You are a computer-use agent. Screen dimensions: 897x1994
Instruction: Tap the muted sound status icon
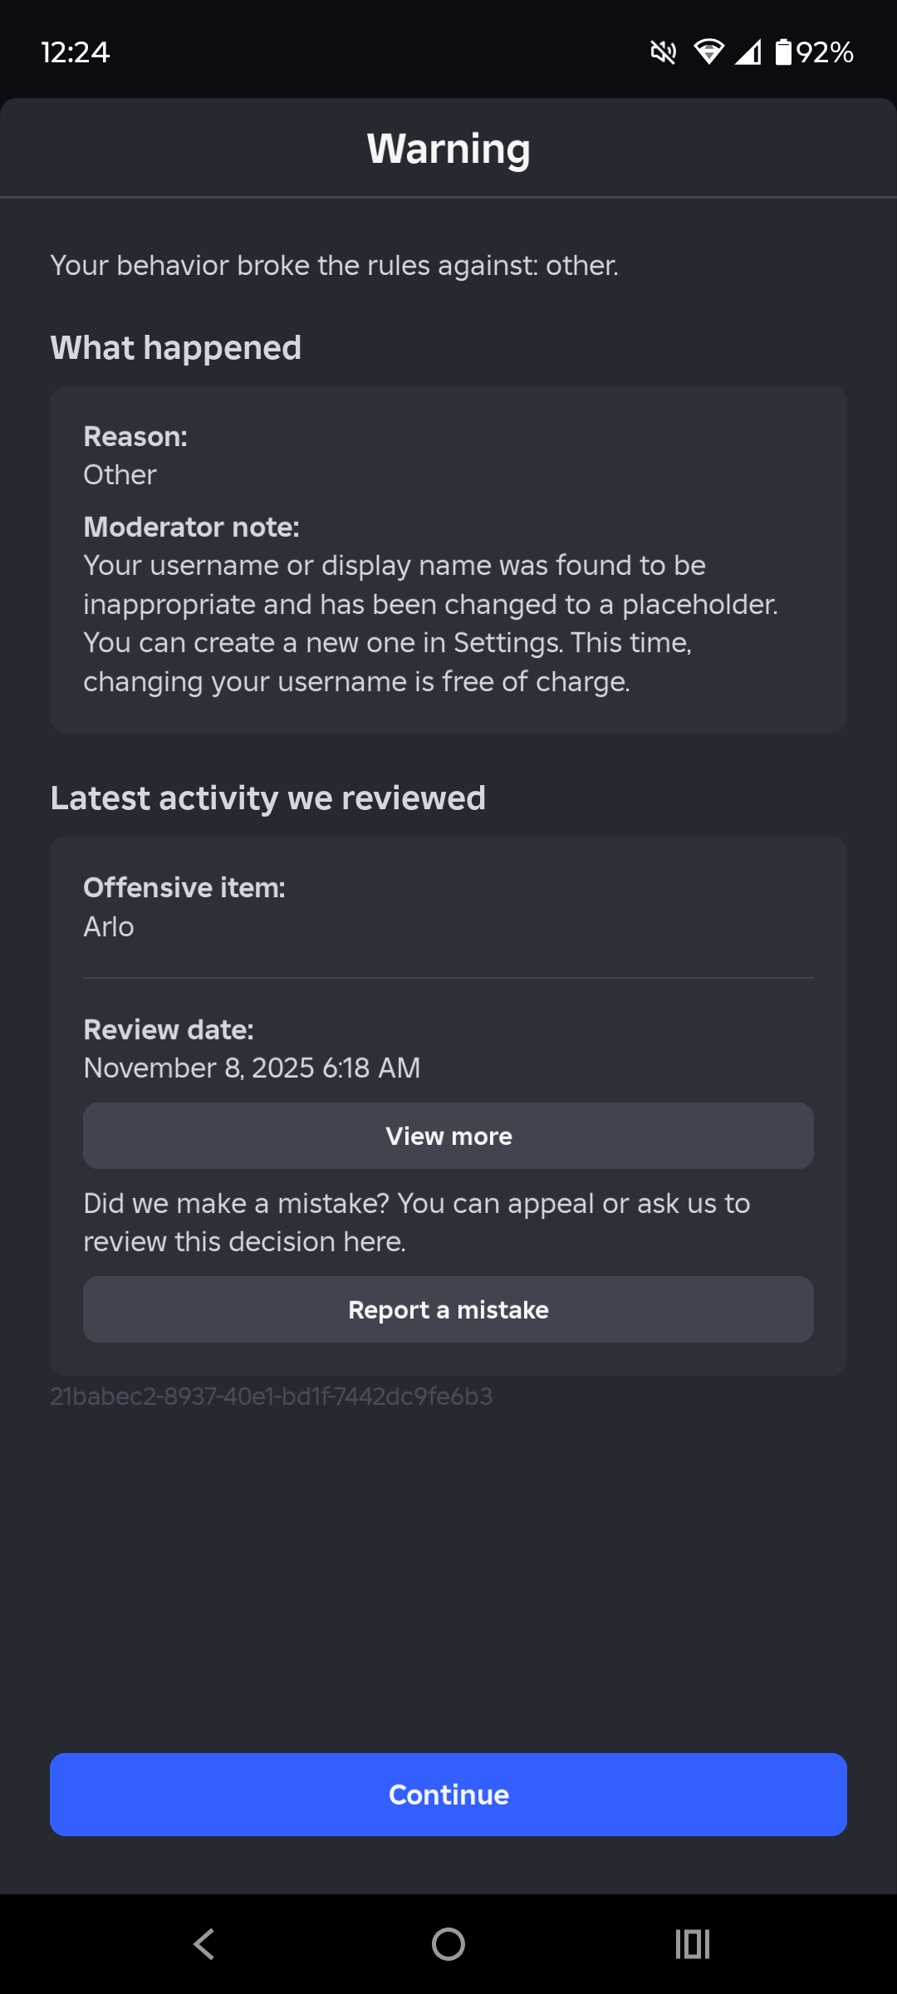coord(663,53)
